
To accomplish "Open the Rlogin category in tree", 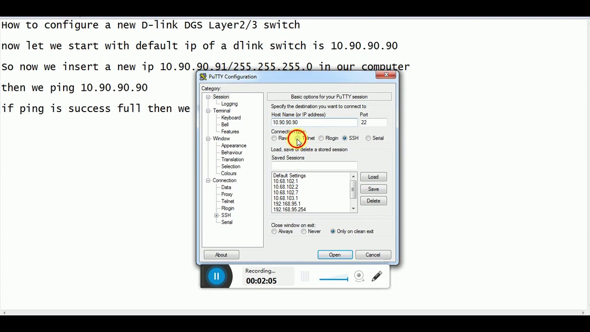I will [x=228, y=208].
